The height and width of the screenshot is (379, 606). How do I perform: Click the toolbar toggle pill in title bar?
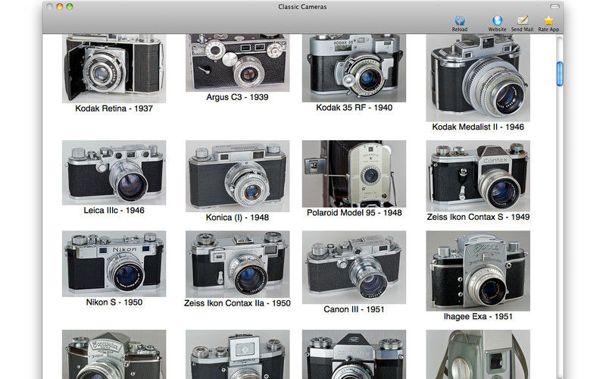[554, 7]
